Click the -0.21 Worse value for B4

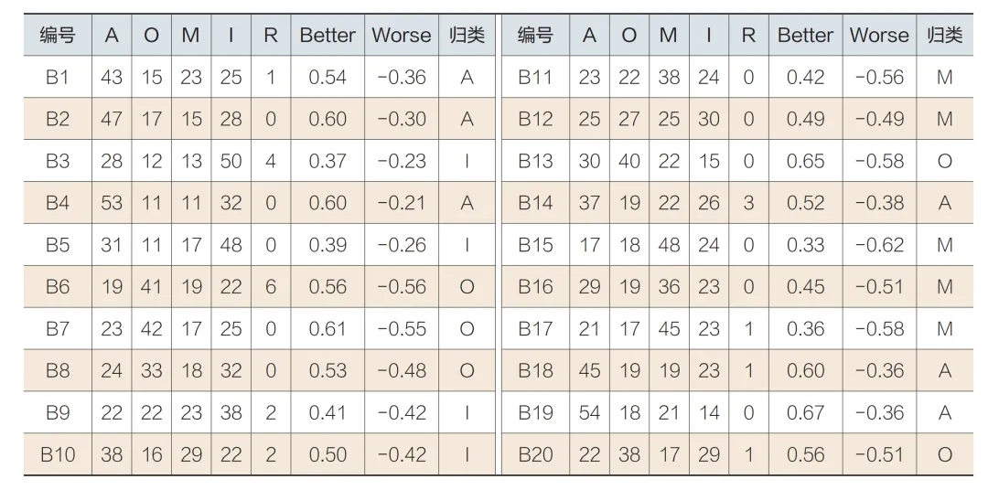[x=402, y=203]
